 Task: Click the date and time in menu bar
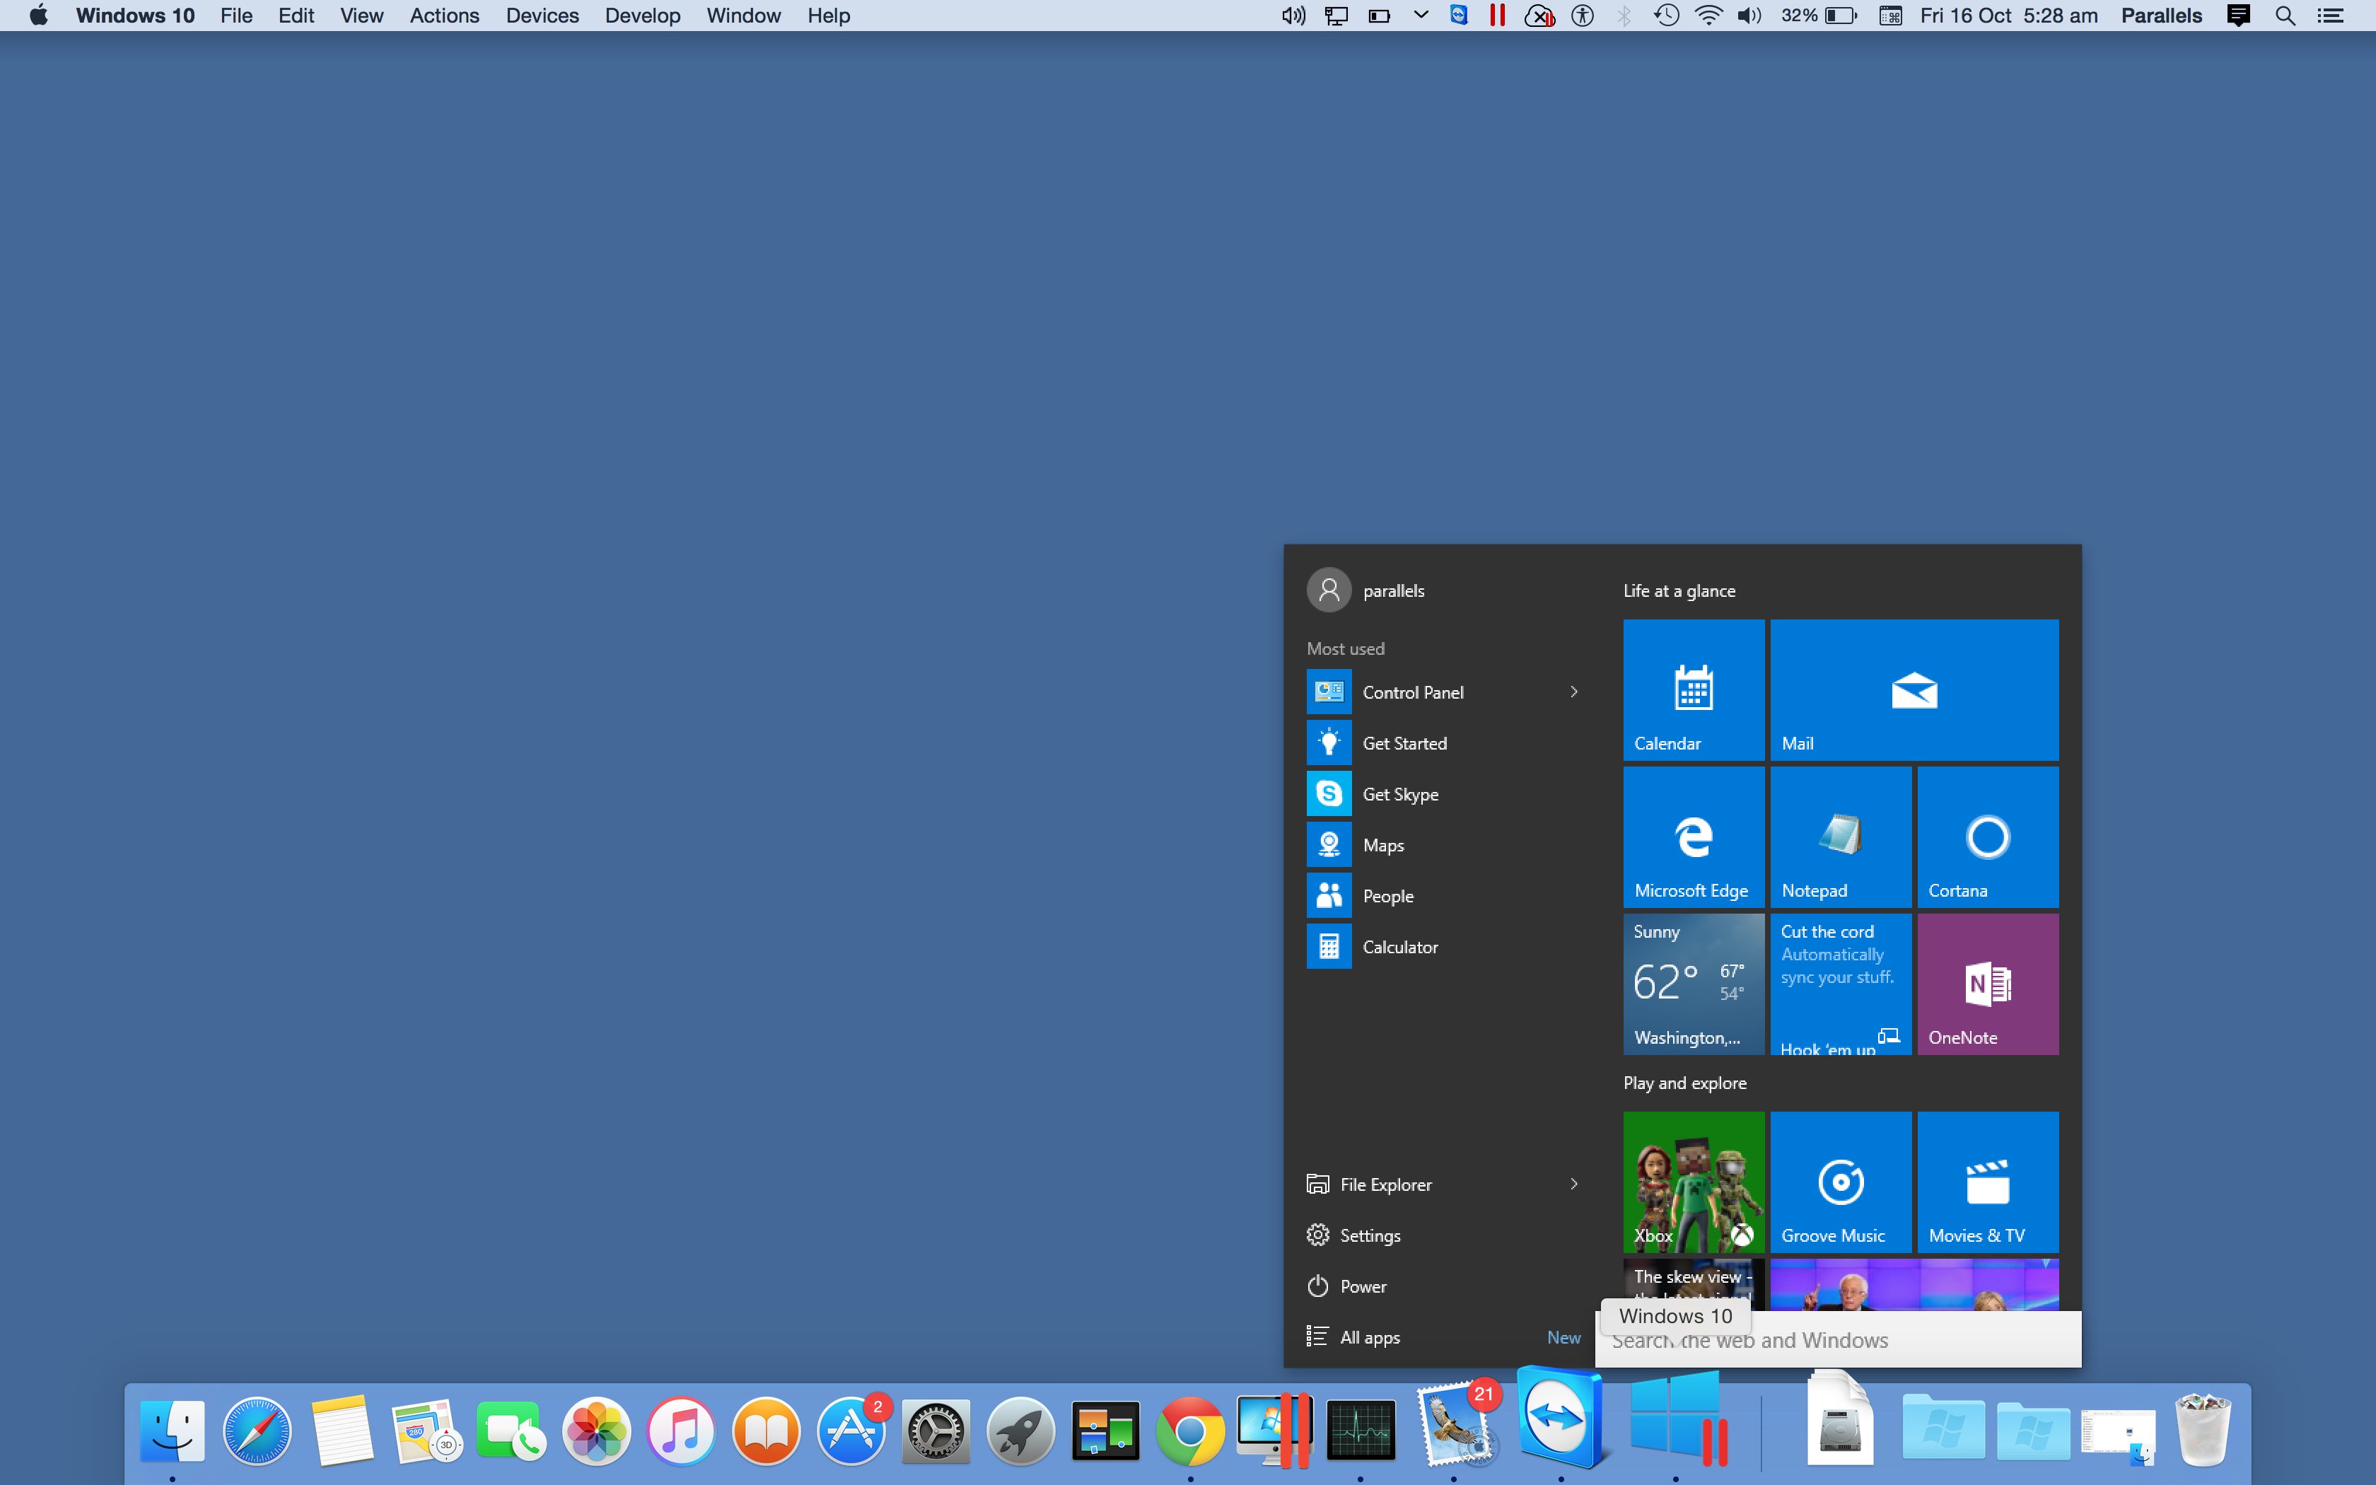2009,16
